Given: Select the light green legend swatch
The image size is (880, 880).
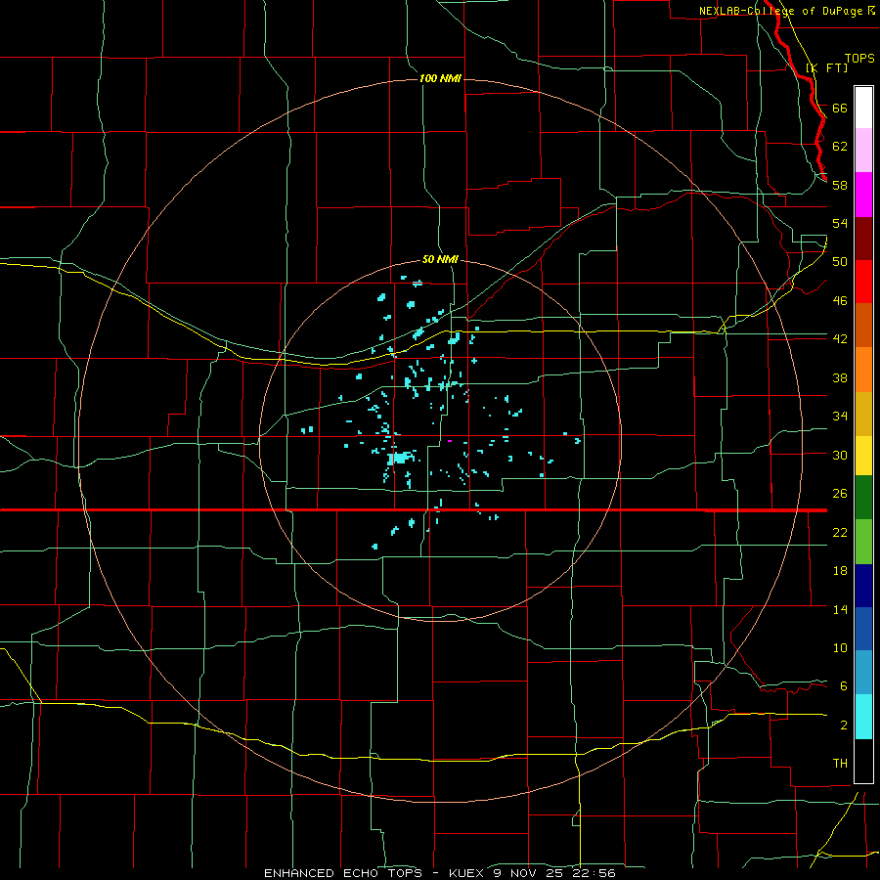Looking at the screenshot, I should click(x=863, y=542).
